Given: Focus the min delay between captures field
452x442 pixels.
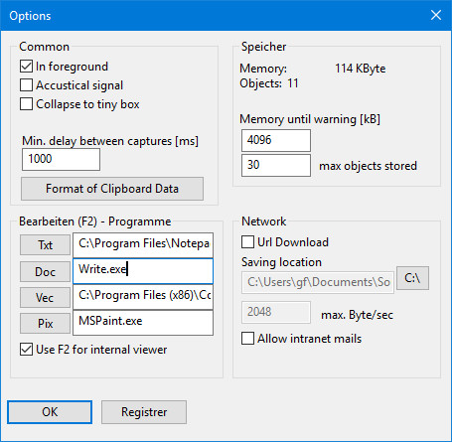Looking at the screenshot, I should [61, 159].
